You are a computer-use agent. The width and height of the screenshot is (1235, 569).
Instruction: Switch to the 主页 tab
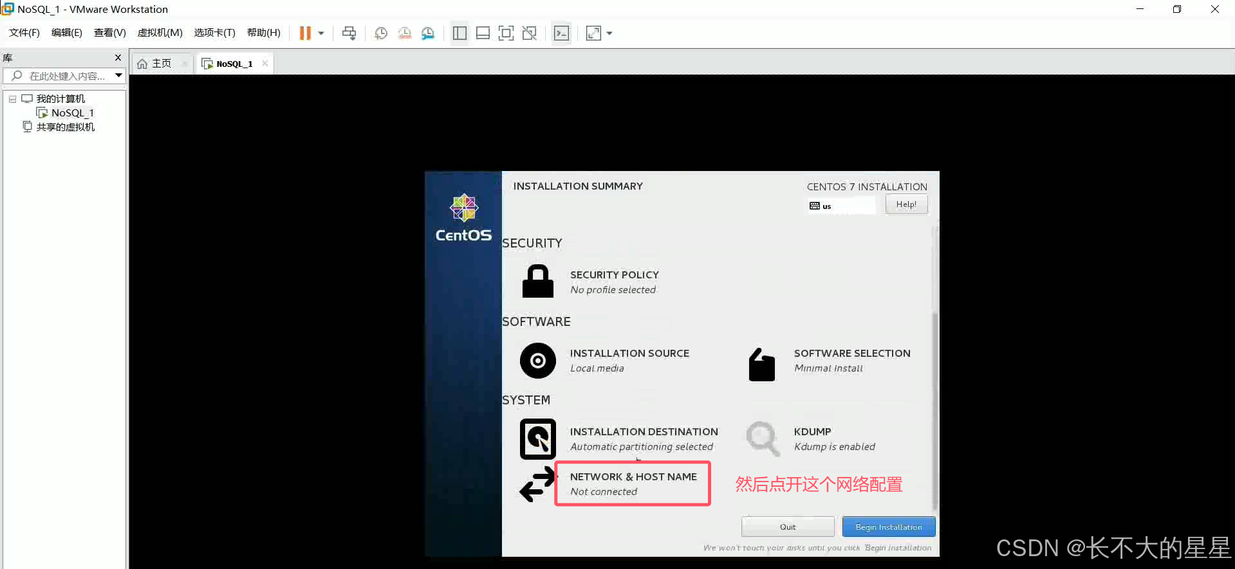tap(162, 63)
